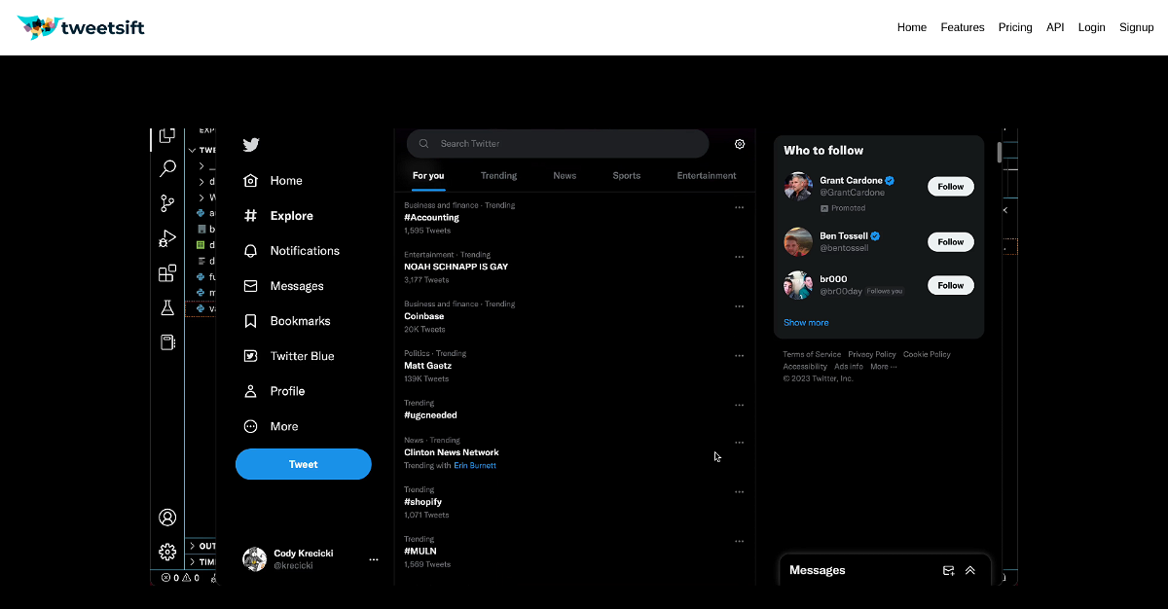
Task: Click the vertical scrollbar thumb beside Who to follow
Action: [1000, 153]
